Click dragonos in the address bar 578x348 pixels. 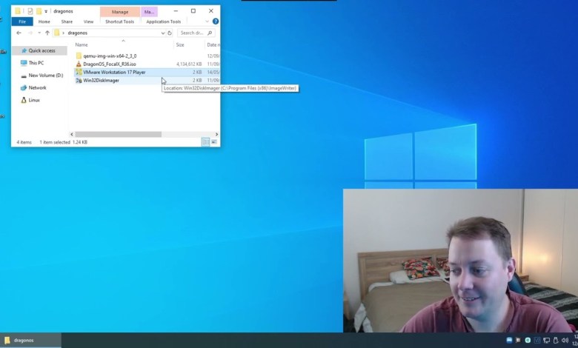pos(77,33)
